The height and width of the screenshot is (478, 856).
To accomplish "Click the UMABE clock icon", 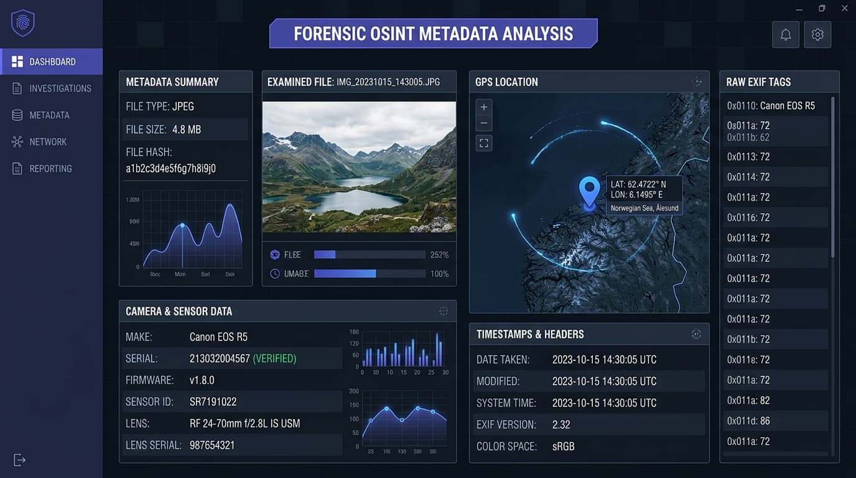I will (275, 274).
